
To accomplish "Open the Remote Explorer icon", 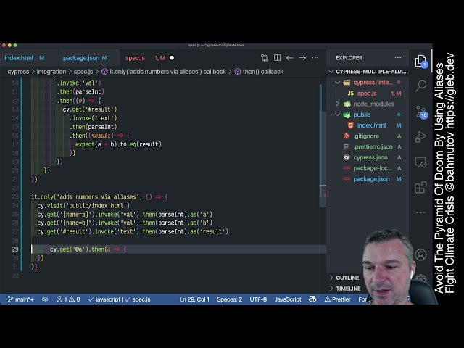I will [x=420, y=162].
